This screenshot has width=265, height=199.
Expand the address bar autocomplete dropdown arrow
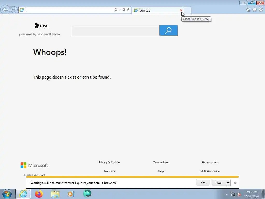tap(120, 10)
